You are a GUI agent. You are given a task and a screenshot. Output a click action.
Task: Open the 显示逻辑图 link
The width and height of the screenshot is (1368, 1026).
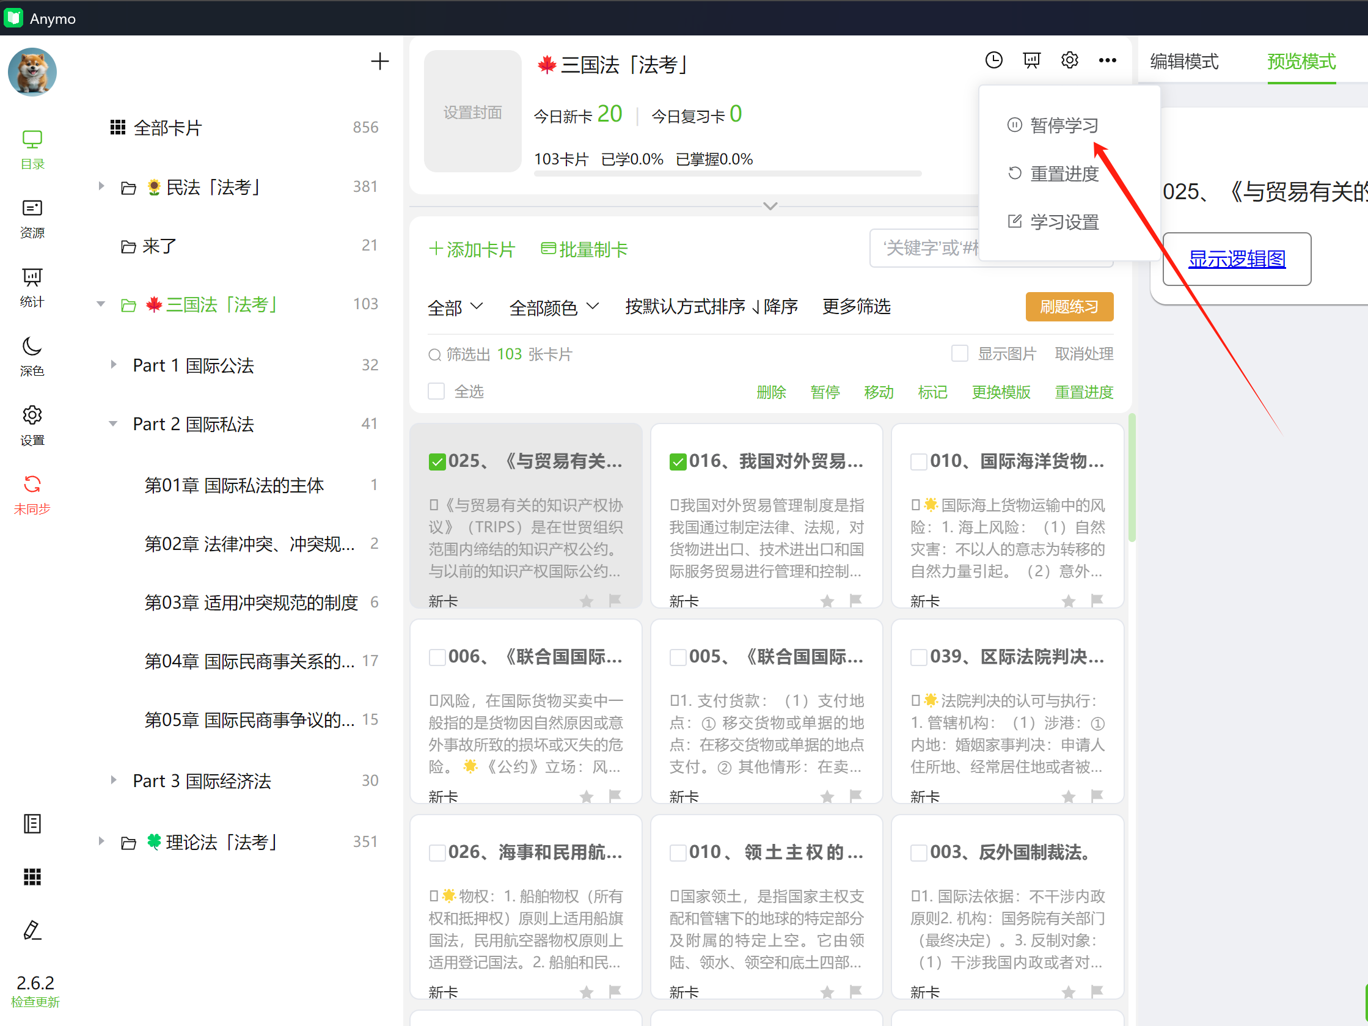(1237, 258)
